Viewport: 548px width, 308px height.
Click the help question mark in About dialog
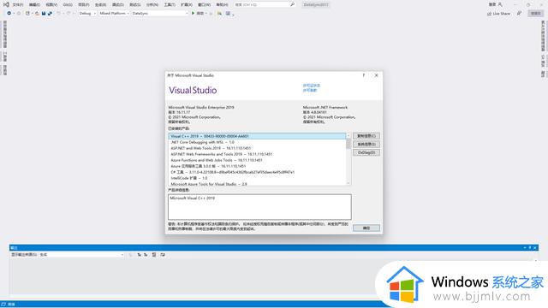(364, 75)
